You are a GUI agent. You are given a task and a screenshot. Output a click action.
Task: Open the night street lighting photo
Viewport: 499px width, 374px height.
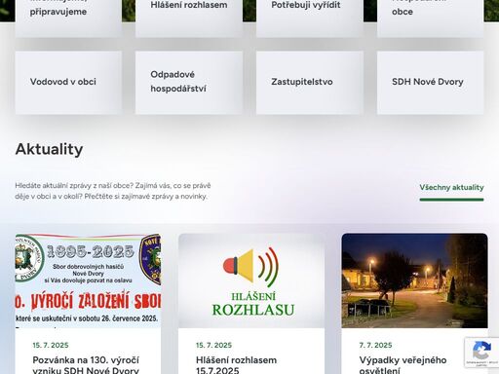point(414,280)
